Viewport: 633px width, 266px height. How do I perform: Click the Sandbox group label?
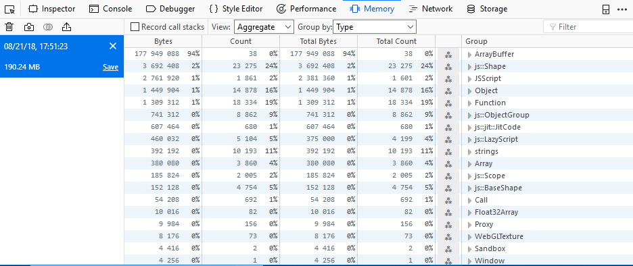490,248
